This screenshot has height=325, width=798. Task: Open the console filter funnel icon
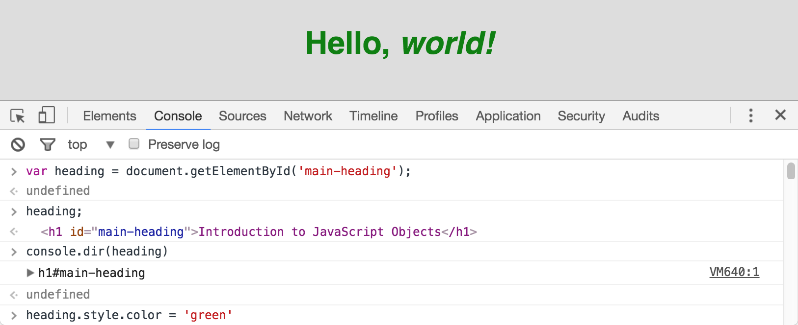pos(48,144)
